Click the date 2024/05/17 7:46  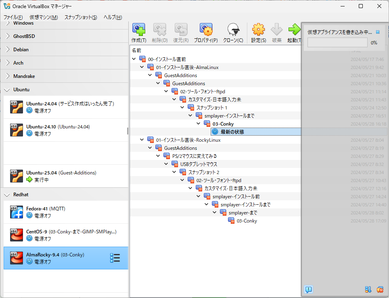[367, 59]
